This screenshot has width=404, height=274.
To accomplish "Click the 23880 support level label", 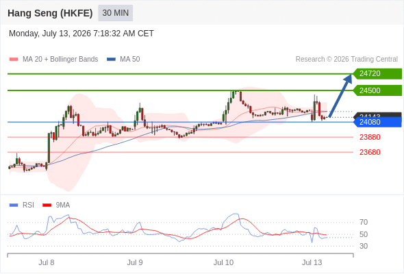I will click(370, 137).
